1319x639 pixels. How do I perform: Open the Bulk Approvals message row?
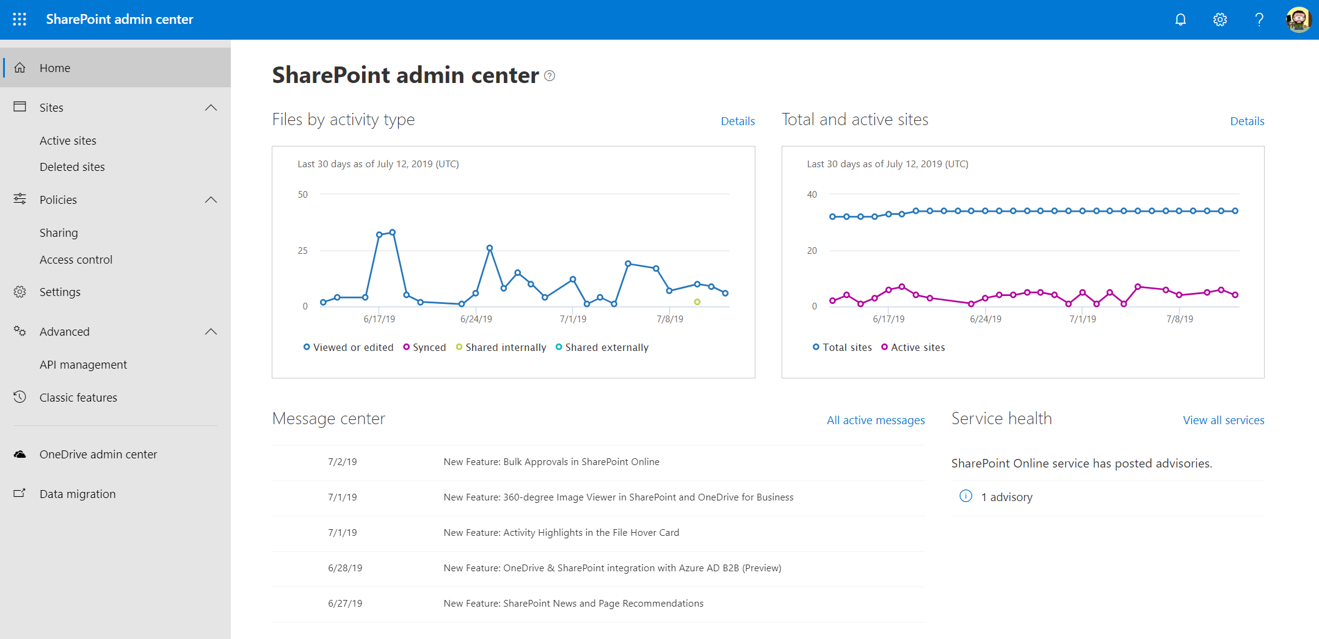click(551, 462)
